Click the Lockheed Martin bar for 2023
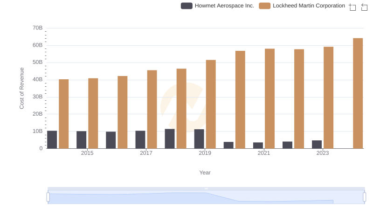This screenshot has height=215, width=373. click(329, 97)
